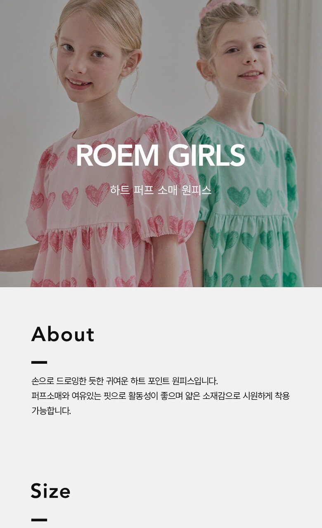Image resolution: width=322 pixels, height=528 pixels.
Task: Click the About section heading
Action: pyautogui.click(x=63, y=334)
